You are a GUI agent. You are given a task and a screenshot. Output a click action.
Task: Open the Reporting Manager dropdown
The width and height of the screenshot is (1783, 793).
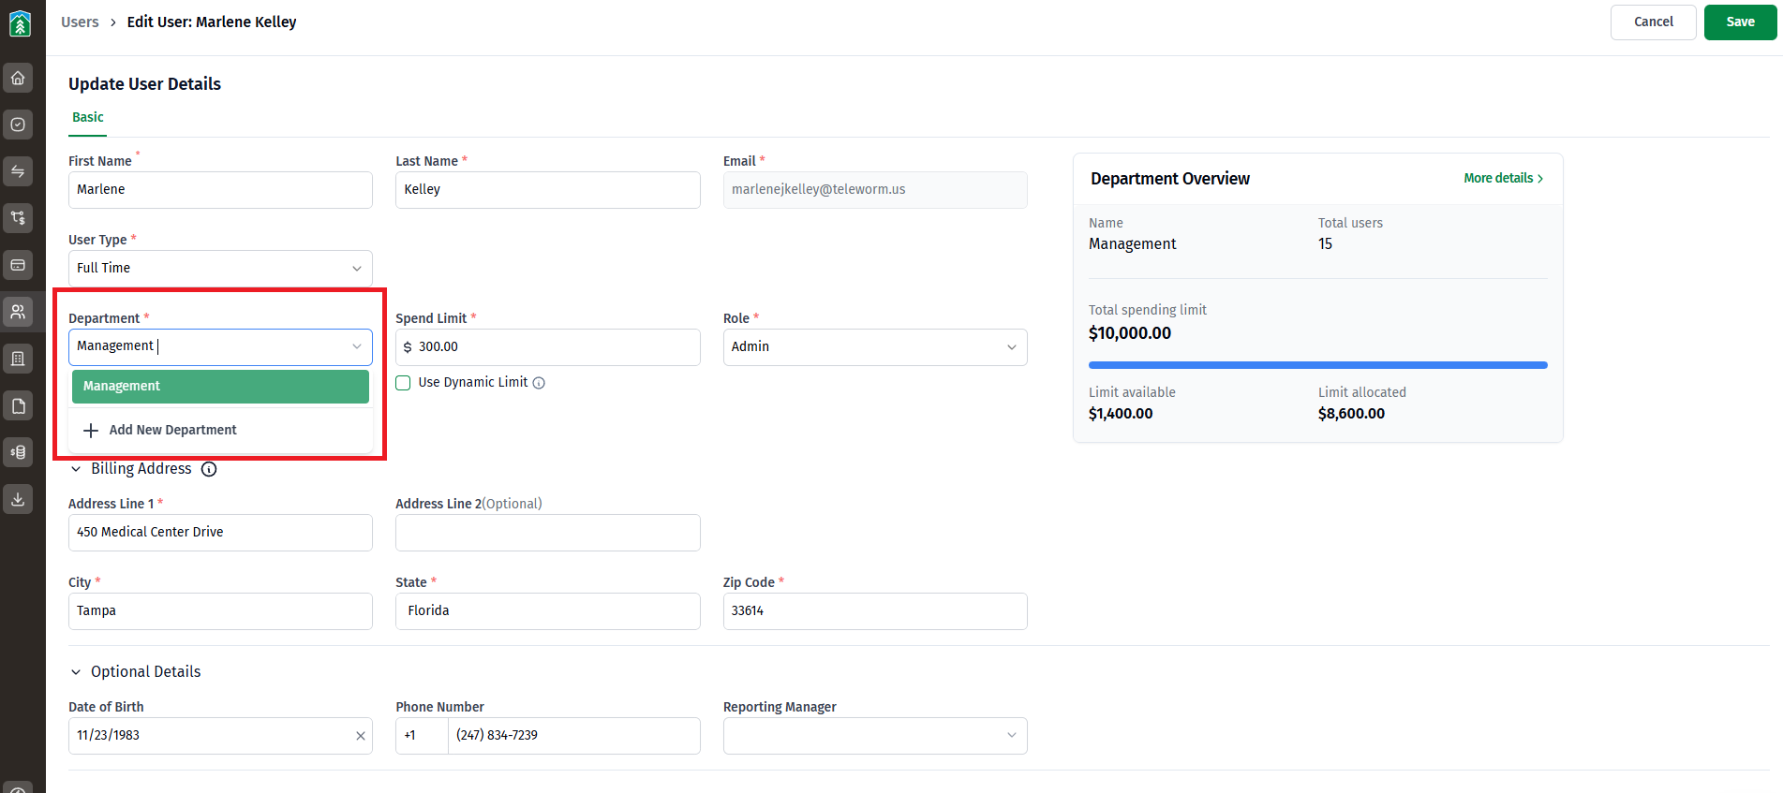[875, 736]
